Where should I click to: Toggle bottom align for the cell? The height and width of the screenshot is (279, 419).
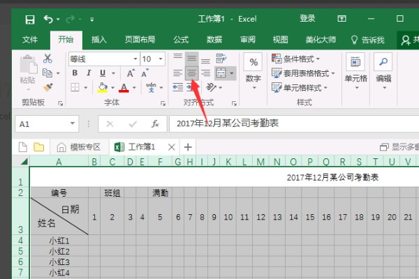(205, 61)
